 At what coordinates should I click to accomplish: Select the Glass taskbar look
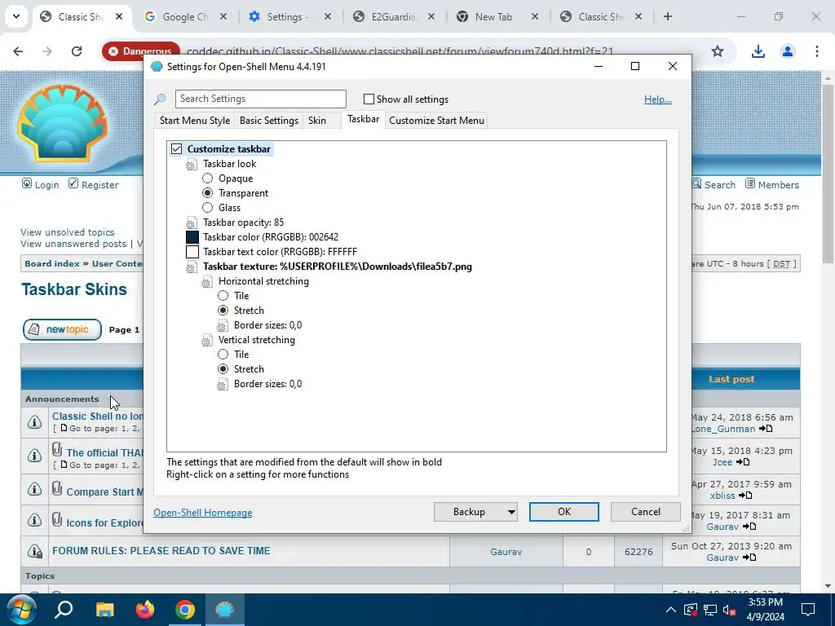(207, 208)
